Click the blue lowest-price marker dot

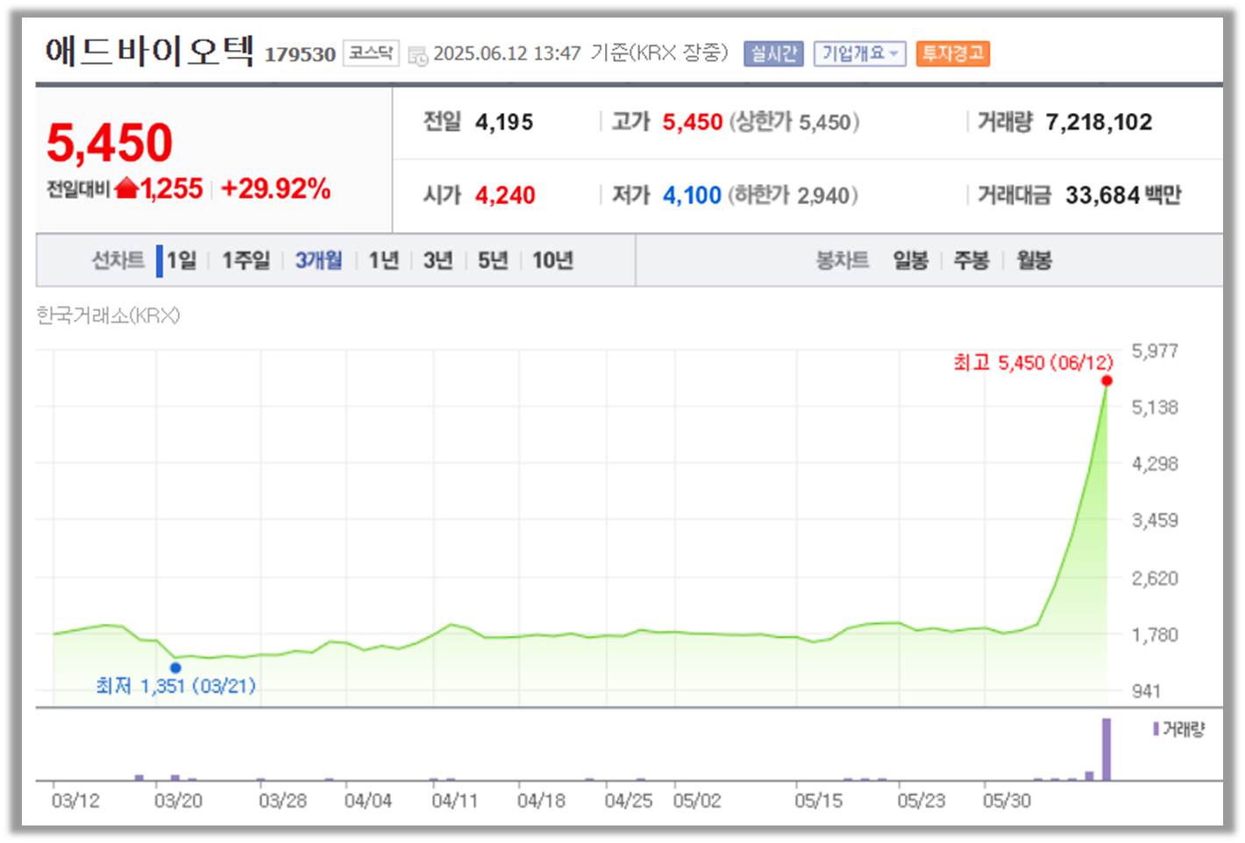coord(175,668)
